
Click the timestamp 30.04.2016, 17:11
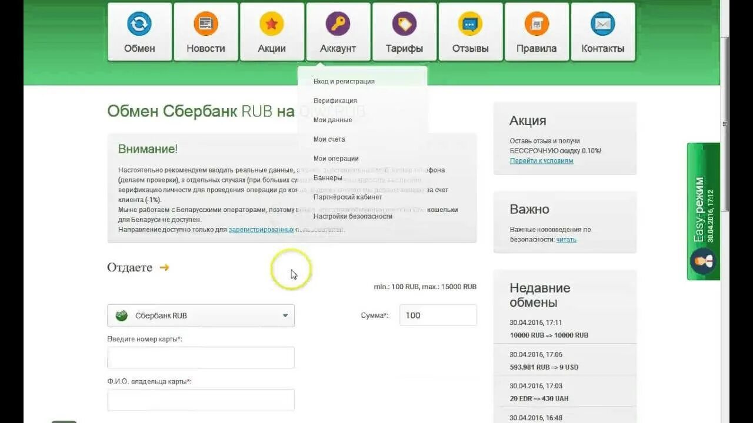[536, 323]
